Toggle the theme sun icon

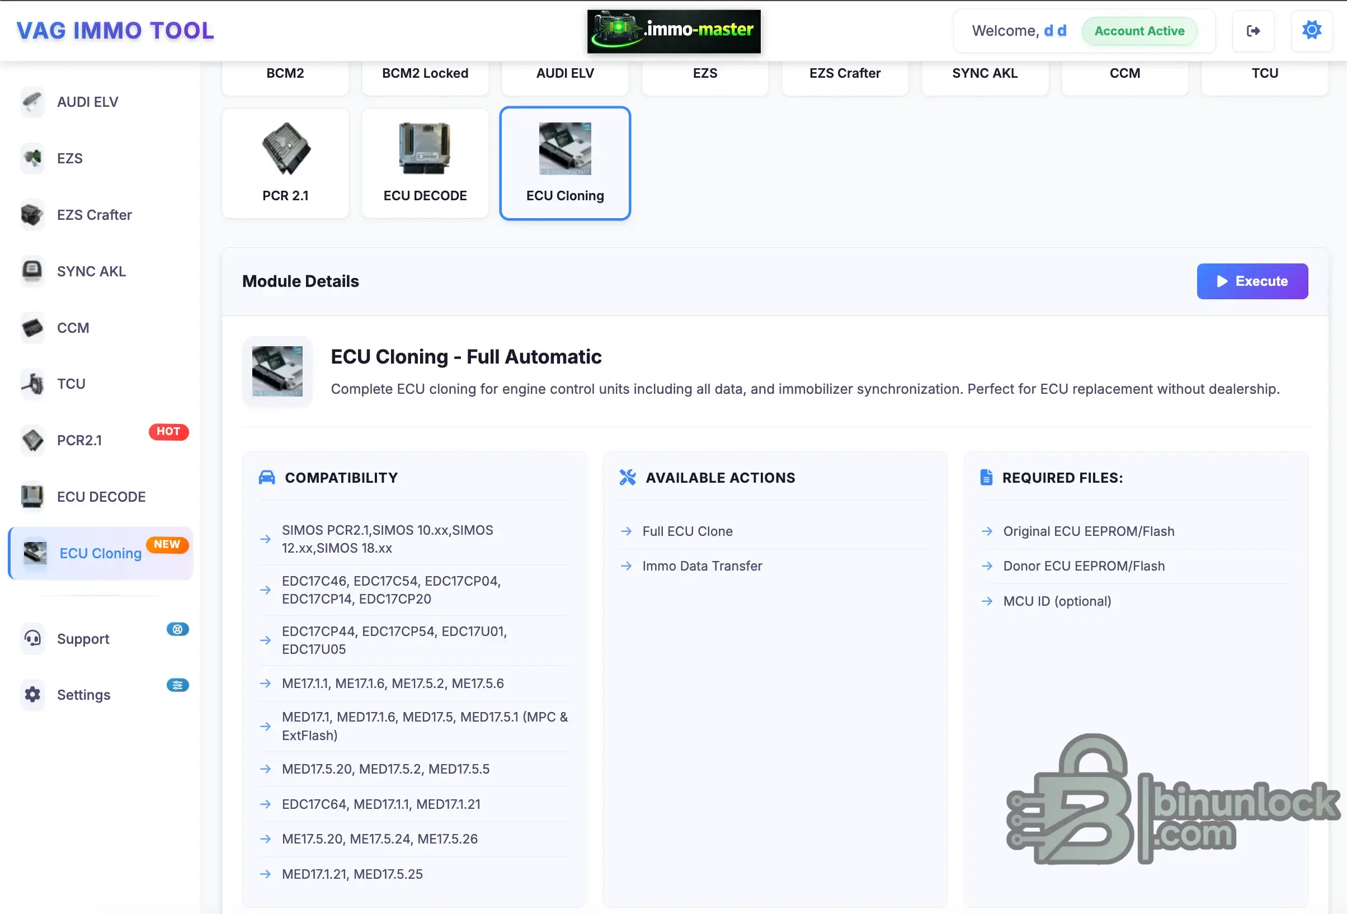[x=1311, y=31]
